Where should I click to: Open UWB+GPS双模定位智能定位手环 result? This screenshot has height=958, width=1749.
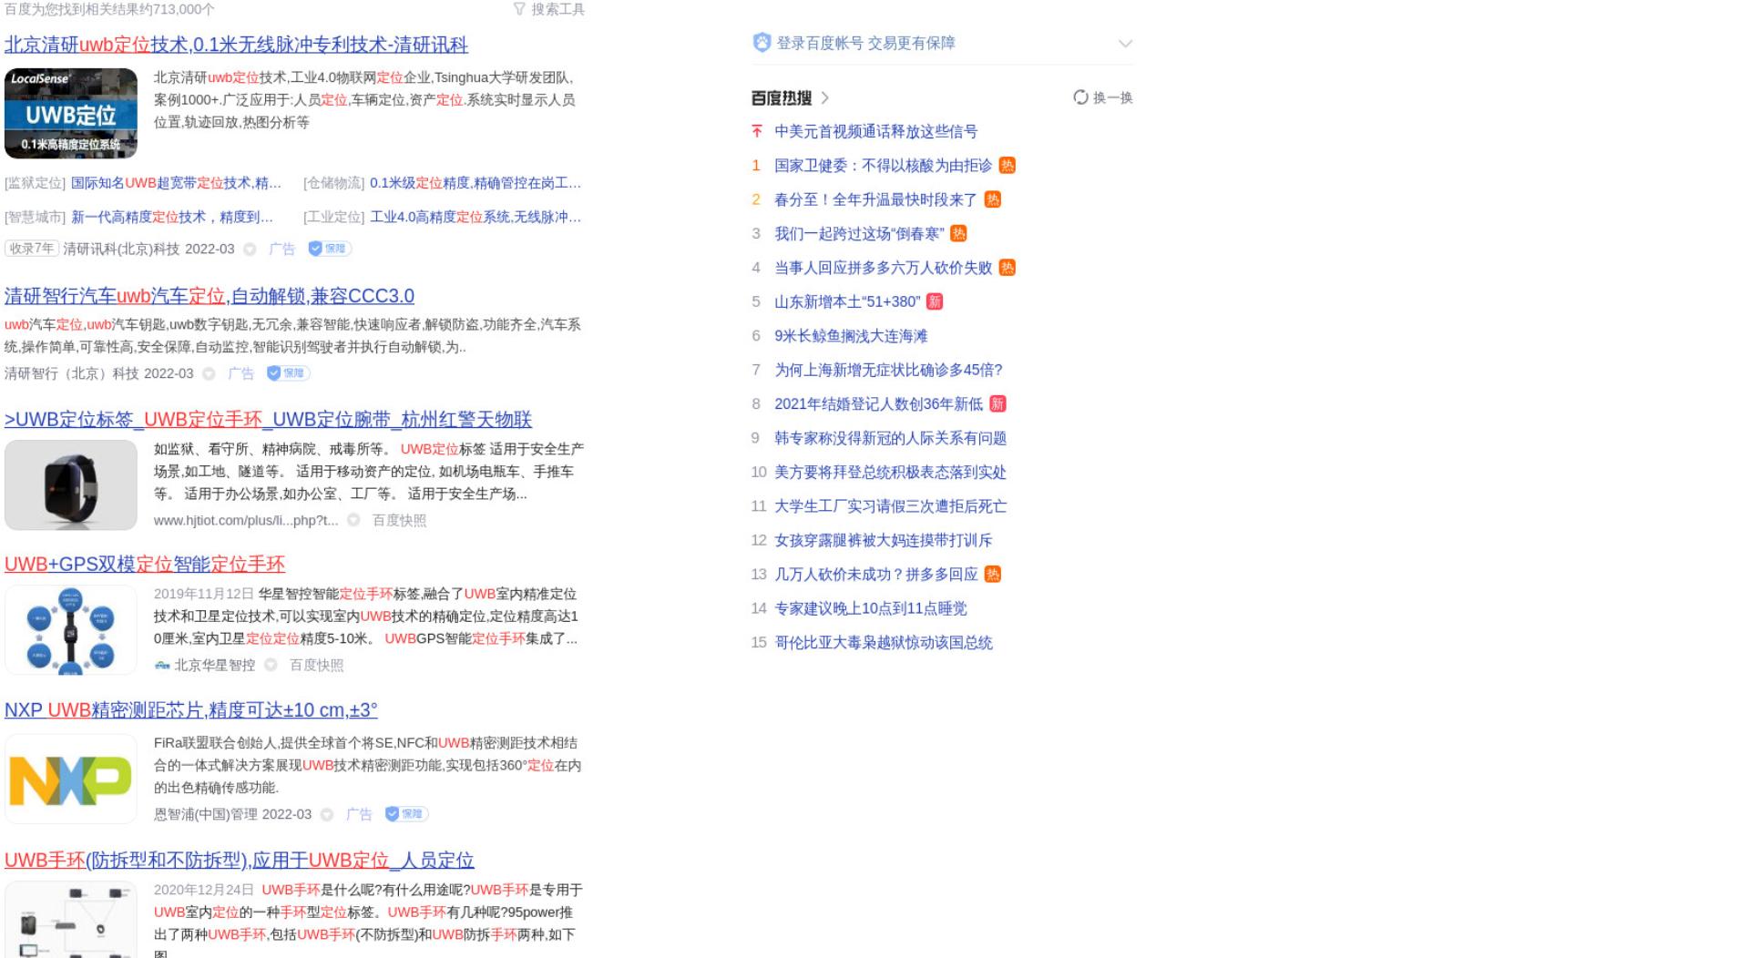145,565
